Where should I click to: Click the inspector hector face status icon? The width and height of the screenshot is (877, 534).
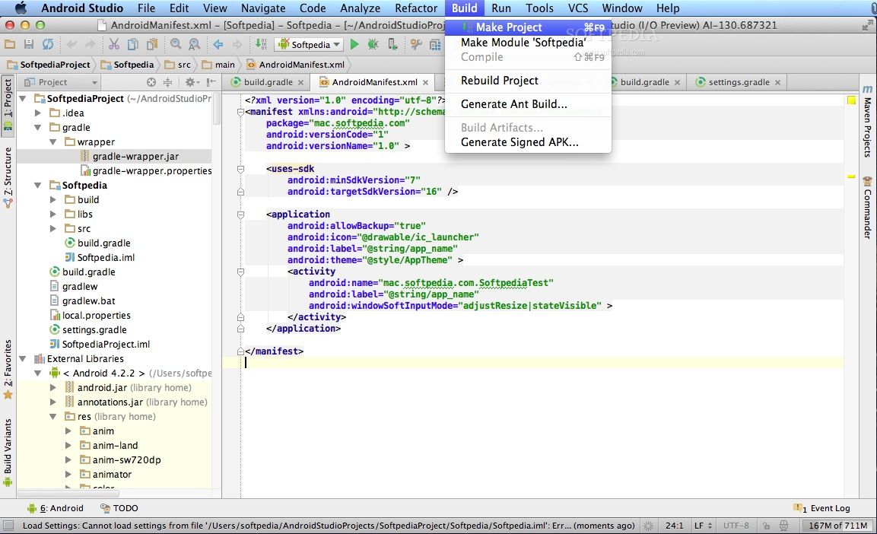pos(784,526)
